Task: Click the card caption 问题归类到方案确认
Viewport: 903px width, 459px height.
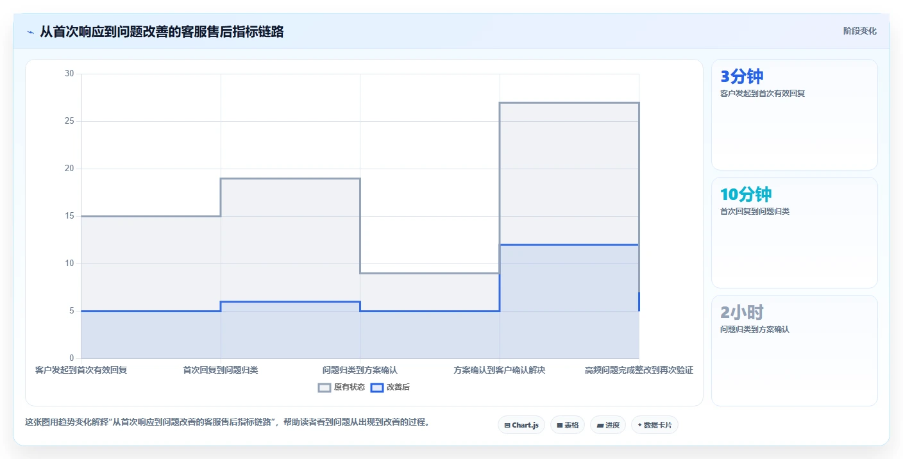Action: [x=755, y=330]
